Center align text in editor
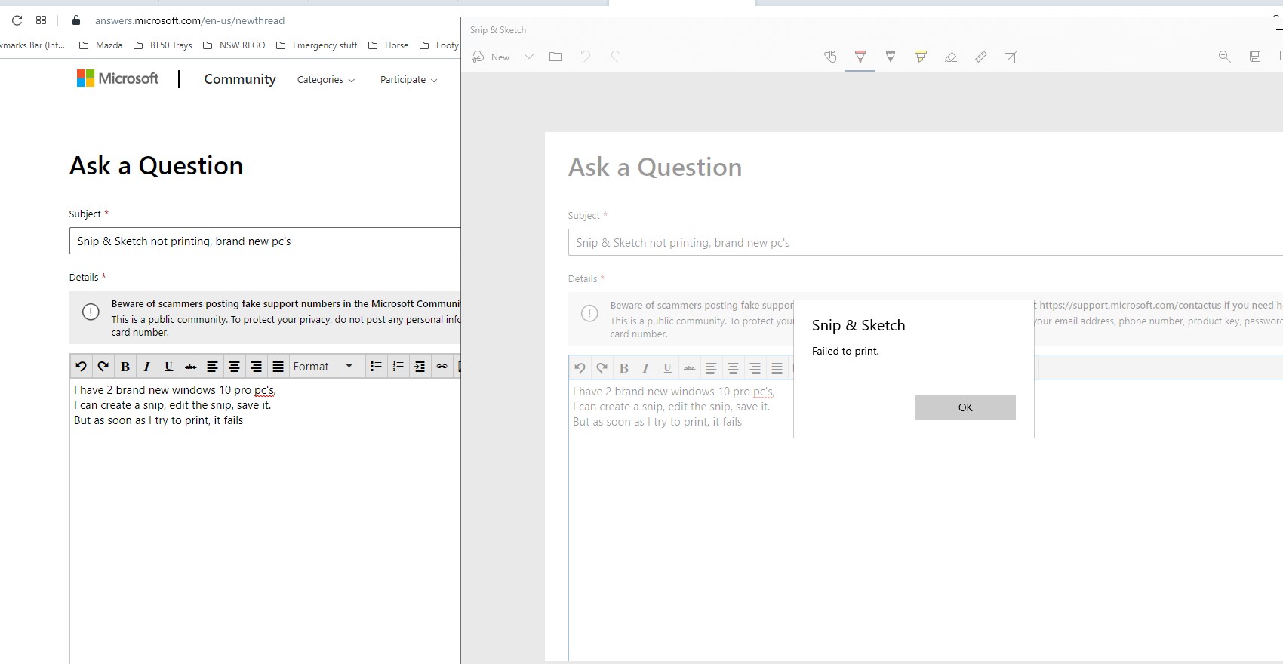 [x=235, y=367]
